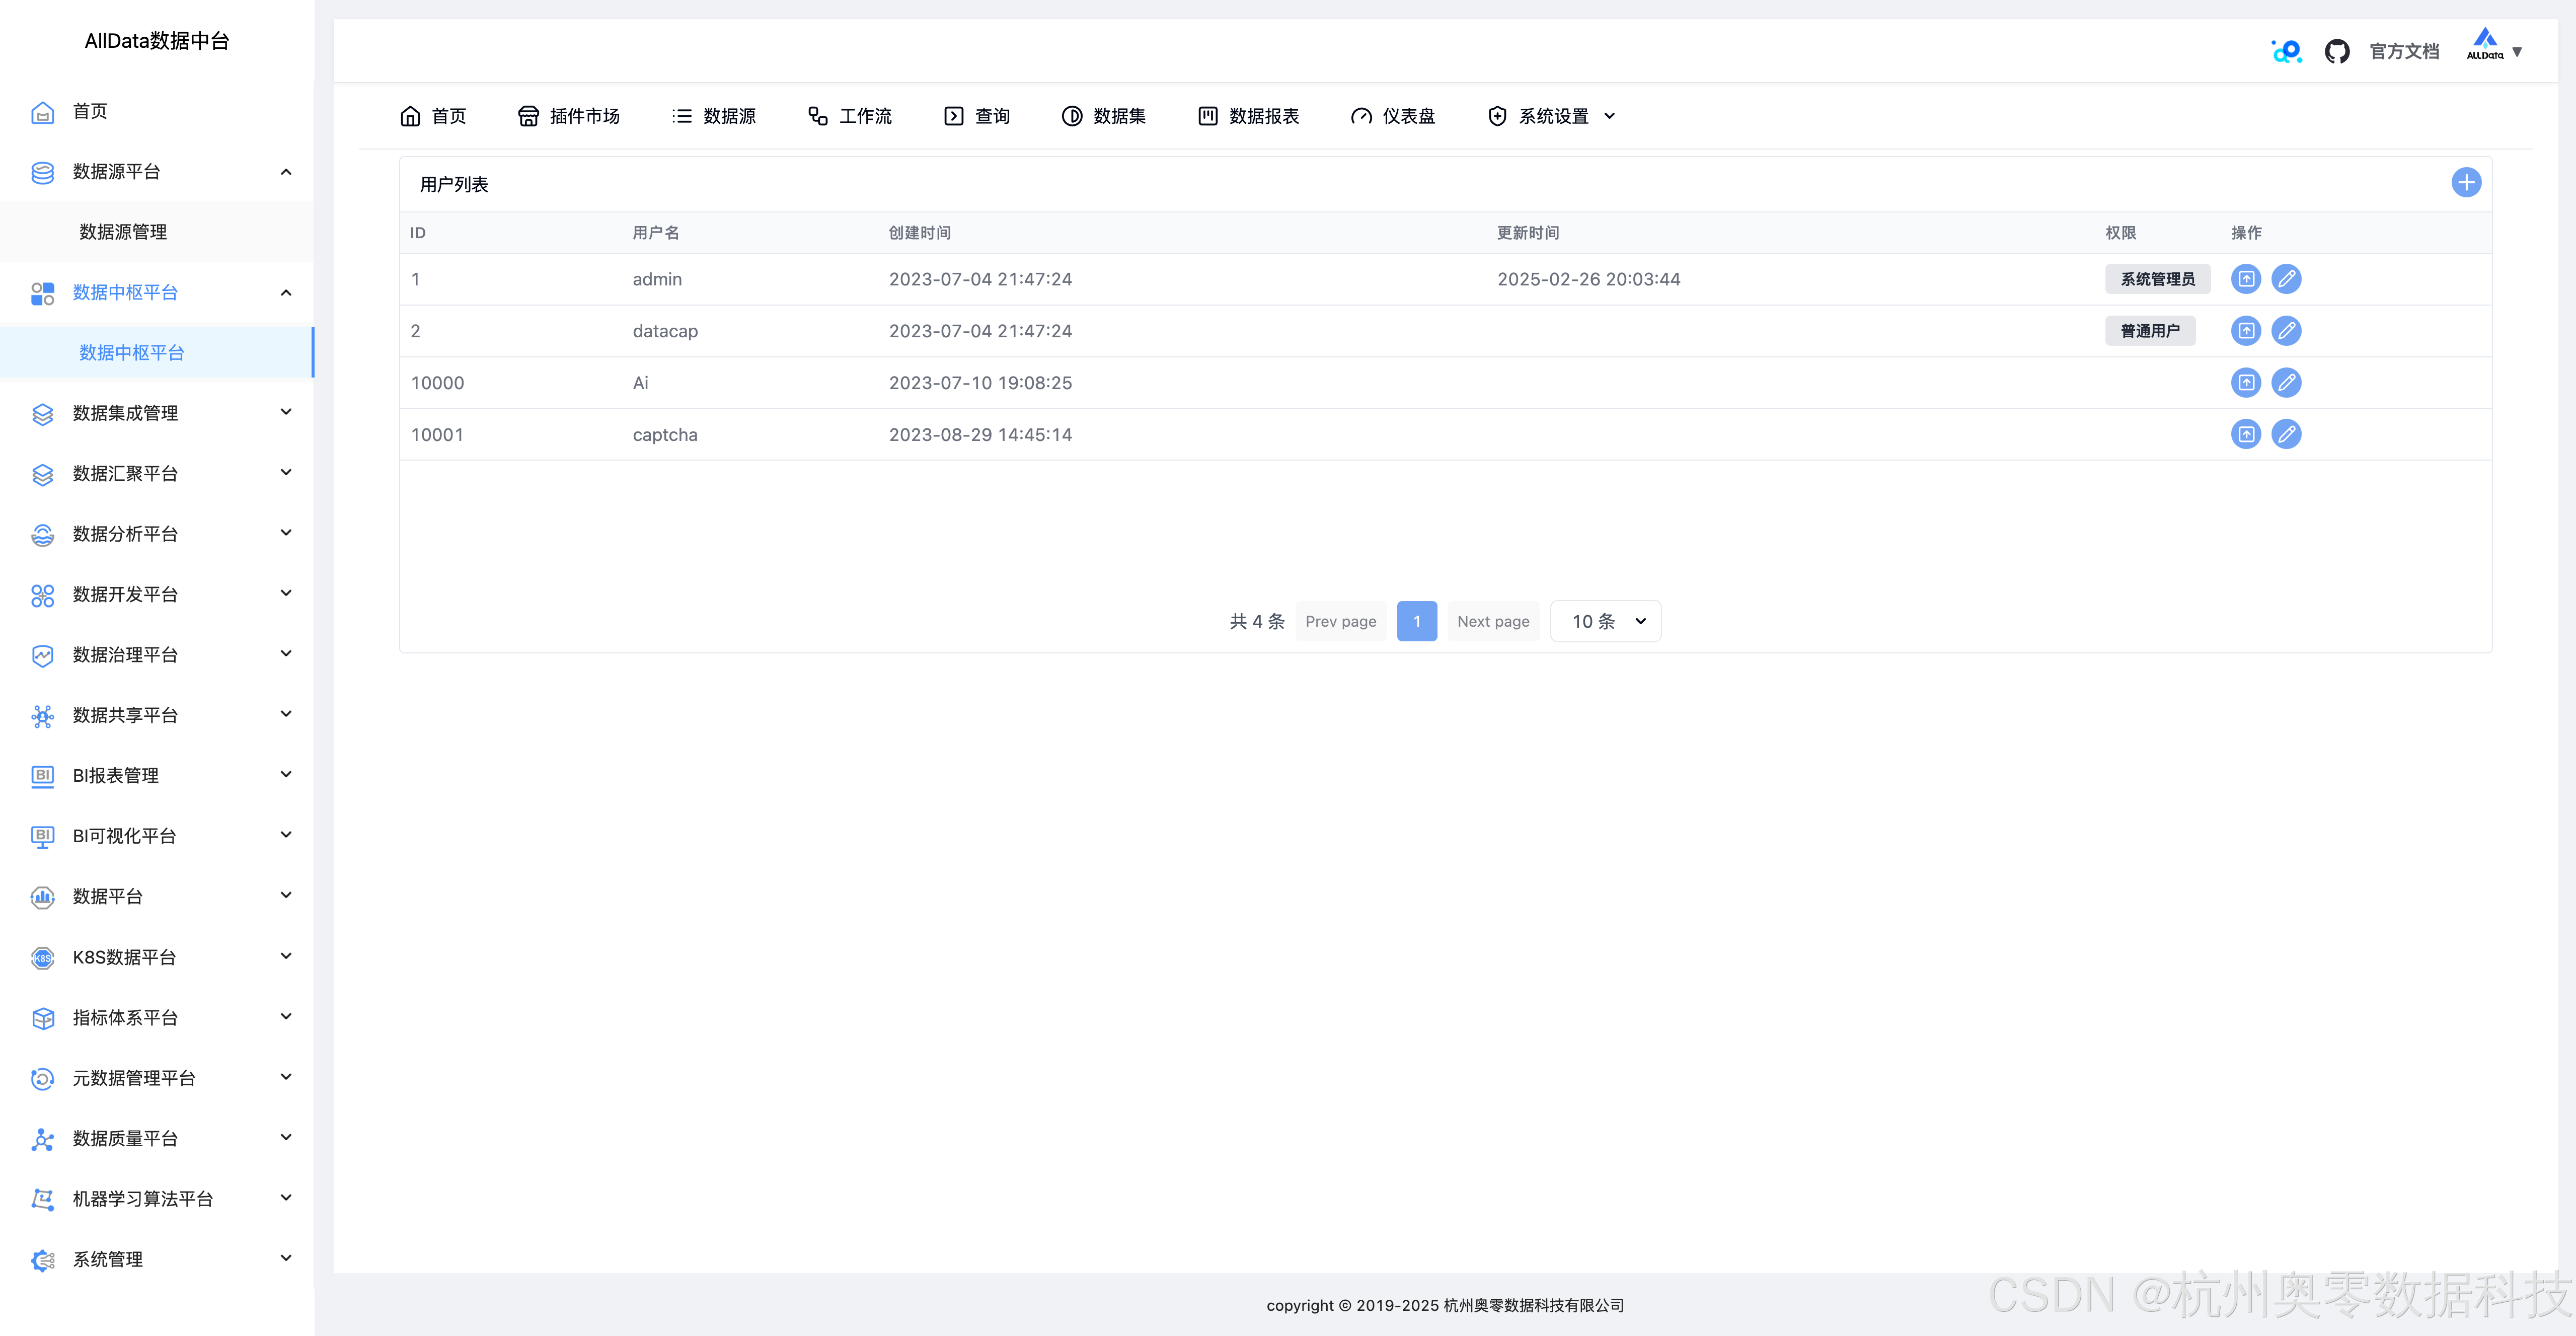Click the username cell datacap
Screen dimensions: 2576x1336
(665, 331)
